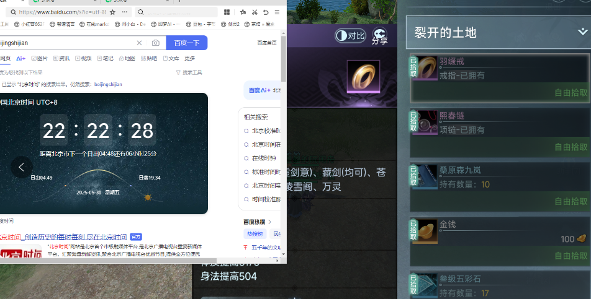Click the 百度AI+ button
This screenshot has width=591, height=299.
(x=259, y=90)
